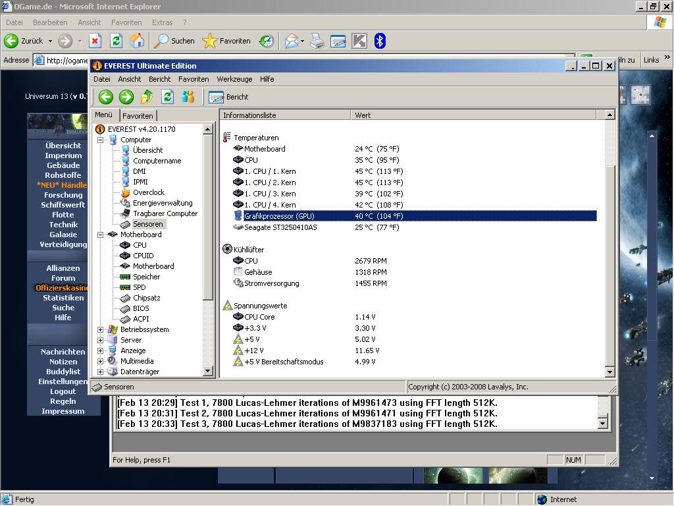Viewport: 674px width, 506px height.
Task: Open Suchen search in Internet Explorer
Action: [174, 41]
